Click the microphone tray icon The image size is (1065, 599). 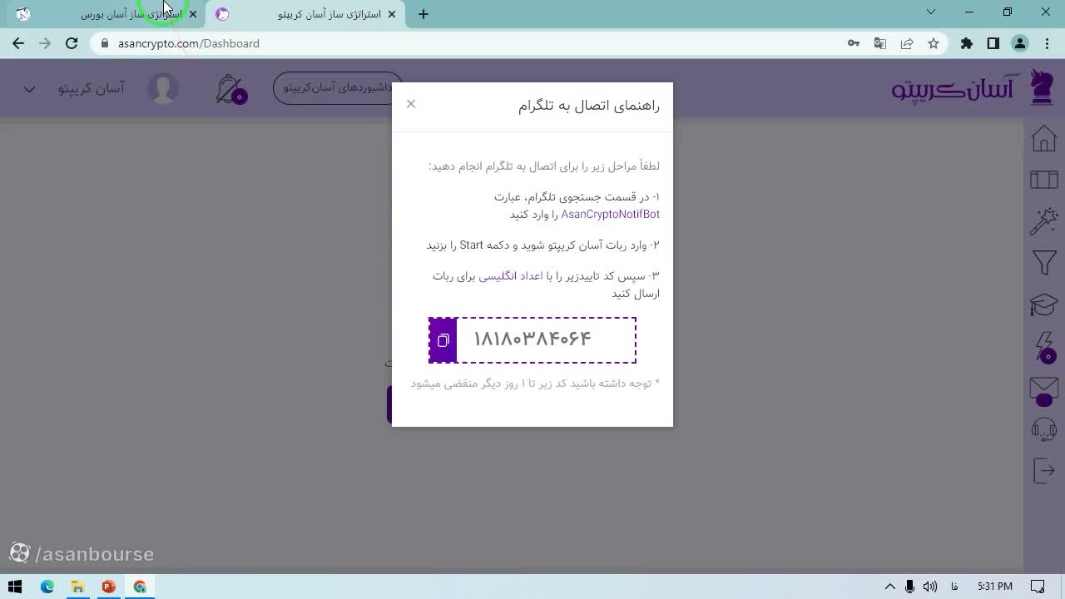pos(910,587)
